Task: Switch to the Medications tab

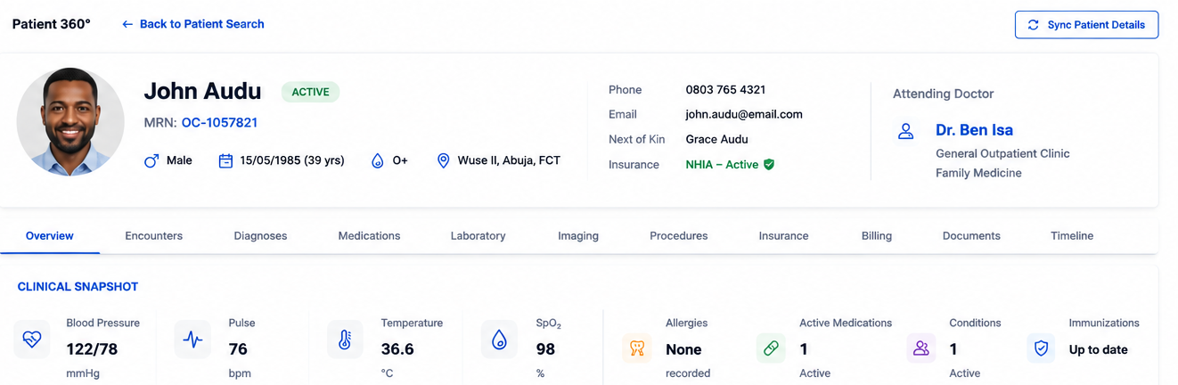Action: coord(369,236)
